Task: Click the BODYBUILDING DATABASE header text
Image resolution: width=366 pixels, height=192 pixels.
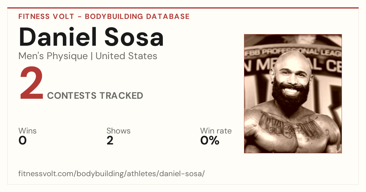Action: pyautogui.click(x=137, y=16)
